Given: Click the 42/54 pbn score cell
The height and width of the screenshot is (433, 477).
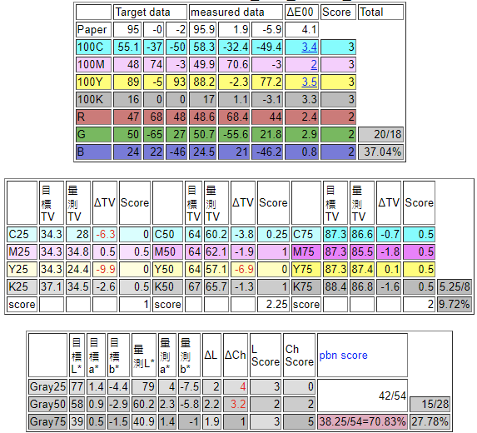Looking at the screenshot, I should pyautogui.click(x=362, y=396).
